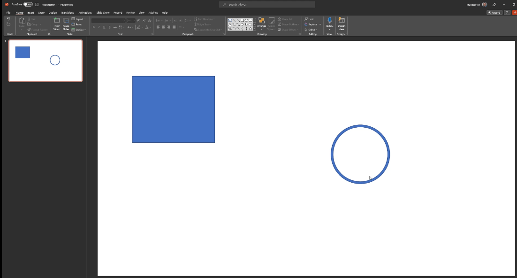Click the Format Painter command
The width and height of the screenshot is (517, 278).
[38, 30]
